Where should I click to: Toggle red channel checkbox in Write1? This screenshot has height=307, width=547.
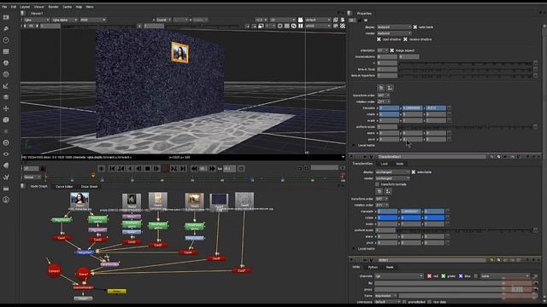[429, 276]
